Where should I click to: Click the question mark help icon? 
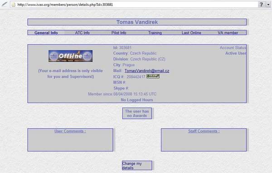(x=261, y=5)
